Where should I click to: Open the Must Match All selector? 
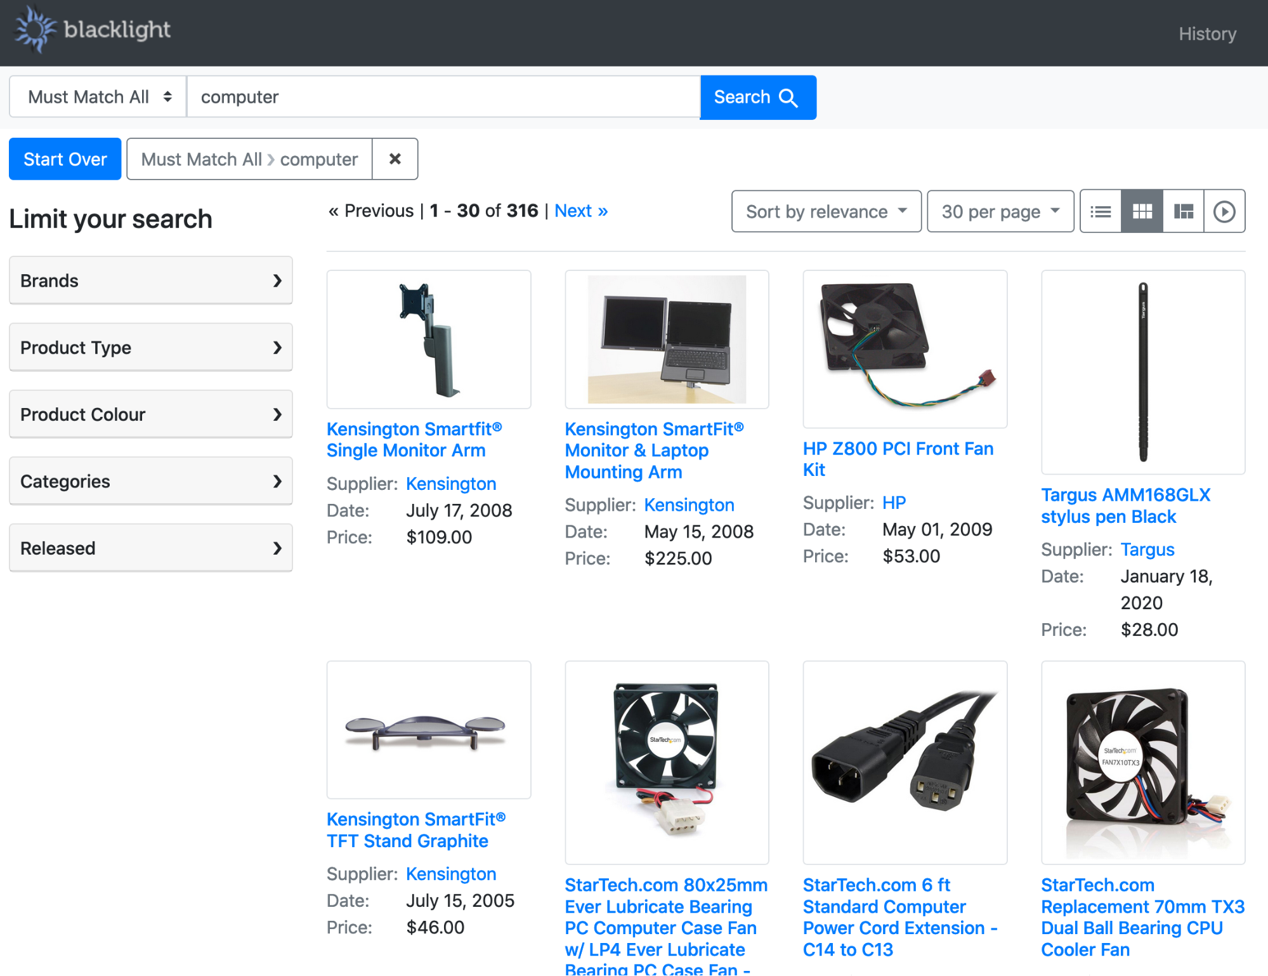98,97
